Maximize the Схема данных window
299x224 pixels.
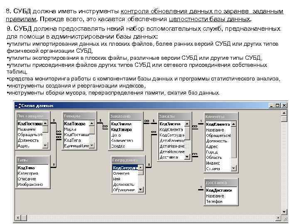(278, 106)
